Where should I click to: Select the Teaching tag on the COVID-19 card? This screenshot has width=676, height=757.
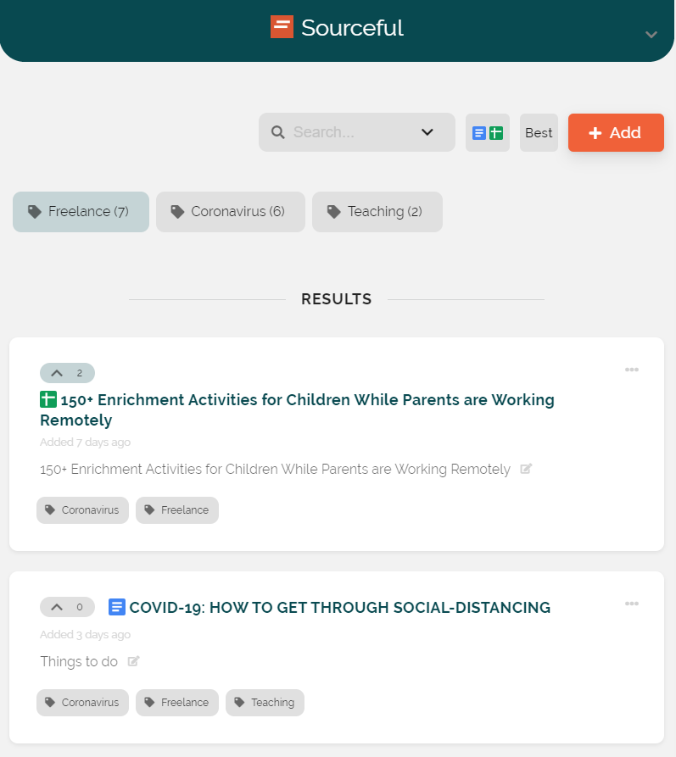click(265, 703)
